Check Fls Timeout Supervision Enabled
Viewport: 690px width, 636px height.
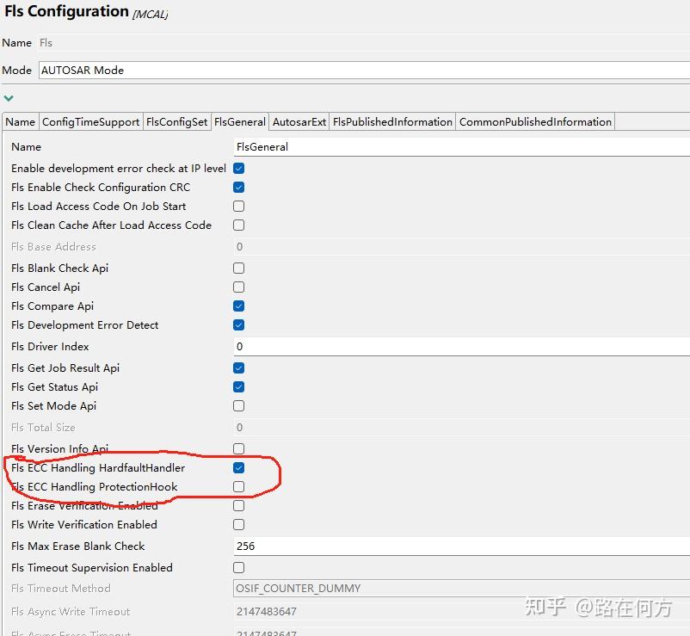pos(237,567)
